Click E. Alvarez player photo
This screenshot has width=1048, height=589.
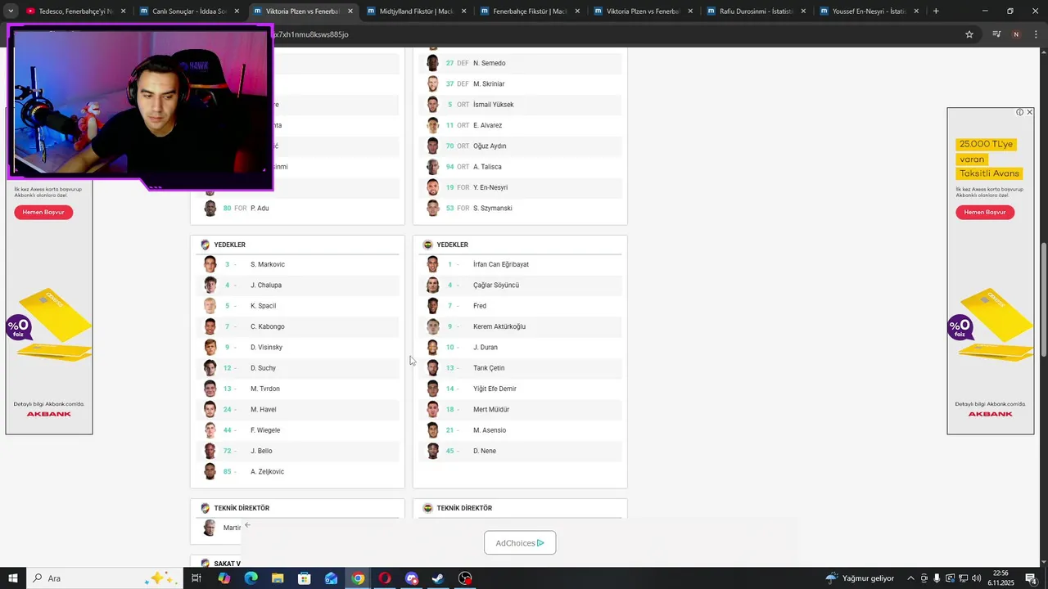coord(432,125)
